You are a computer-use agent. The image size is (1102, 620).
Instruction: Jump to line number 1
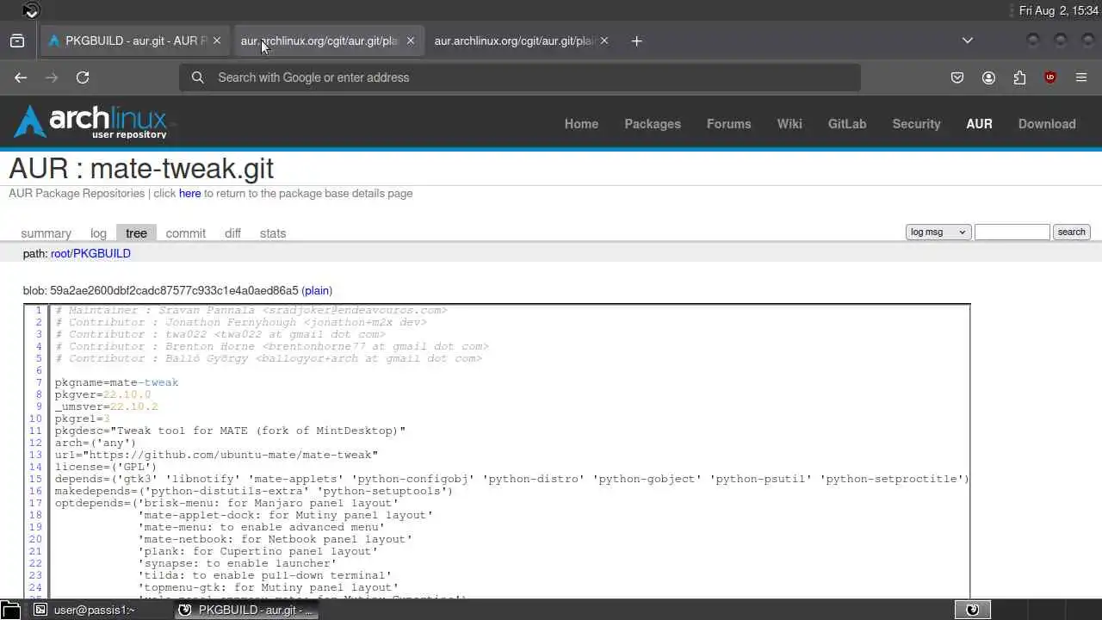pyautogui.click(x=39, y=310)
